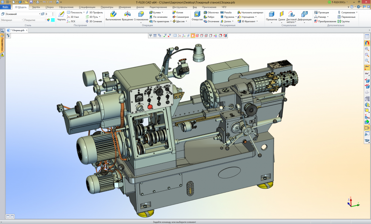Open the Файл menu

pos(6,7)
